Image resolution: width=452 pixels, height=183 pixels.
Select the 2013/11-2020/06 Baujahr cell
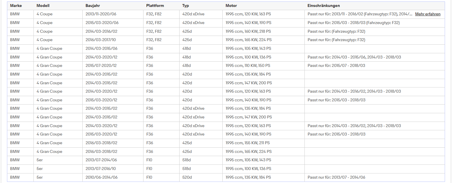[113, 14]
